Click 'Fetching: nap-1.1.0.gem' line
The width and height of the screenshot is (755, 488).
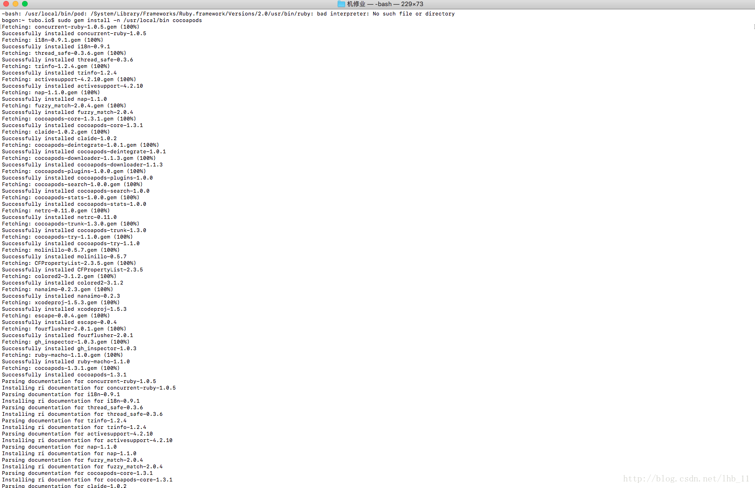[51, 92]
